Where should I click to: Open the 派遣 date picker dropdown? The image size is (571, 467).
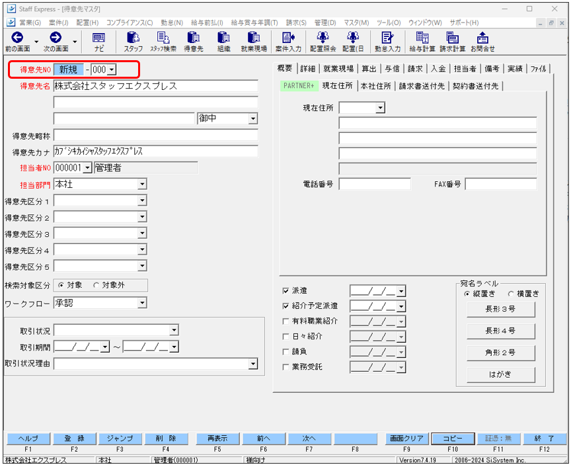tap(401, 291)
